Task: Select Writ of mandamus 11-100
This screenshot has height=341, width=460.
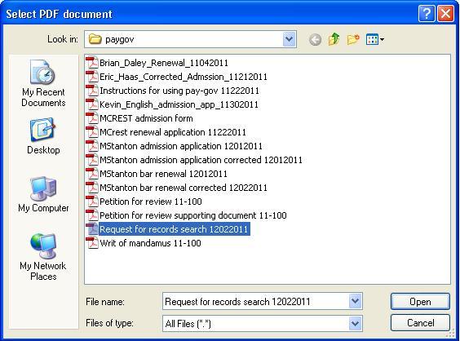Action: (x=150, y=243)
